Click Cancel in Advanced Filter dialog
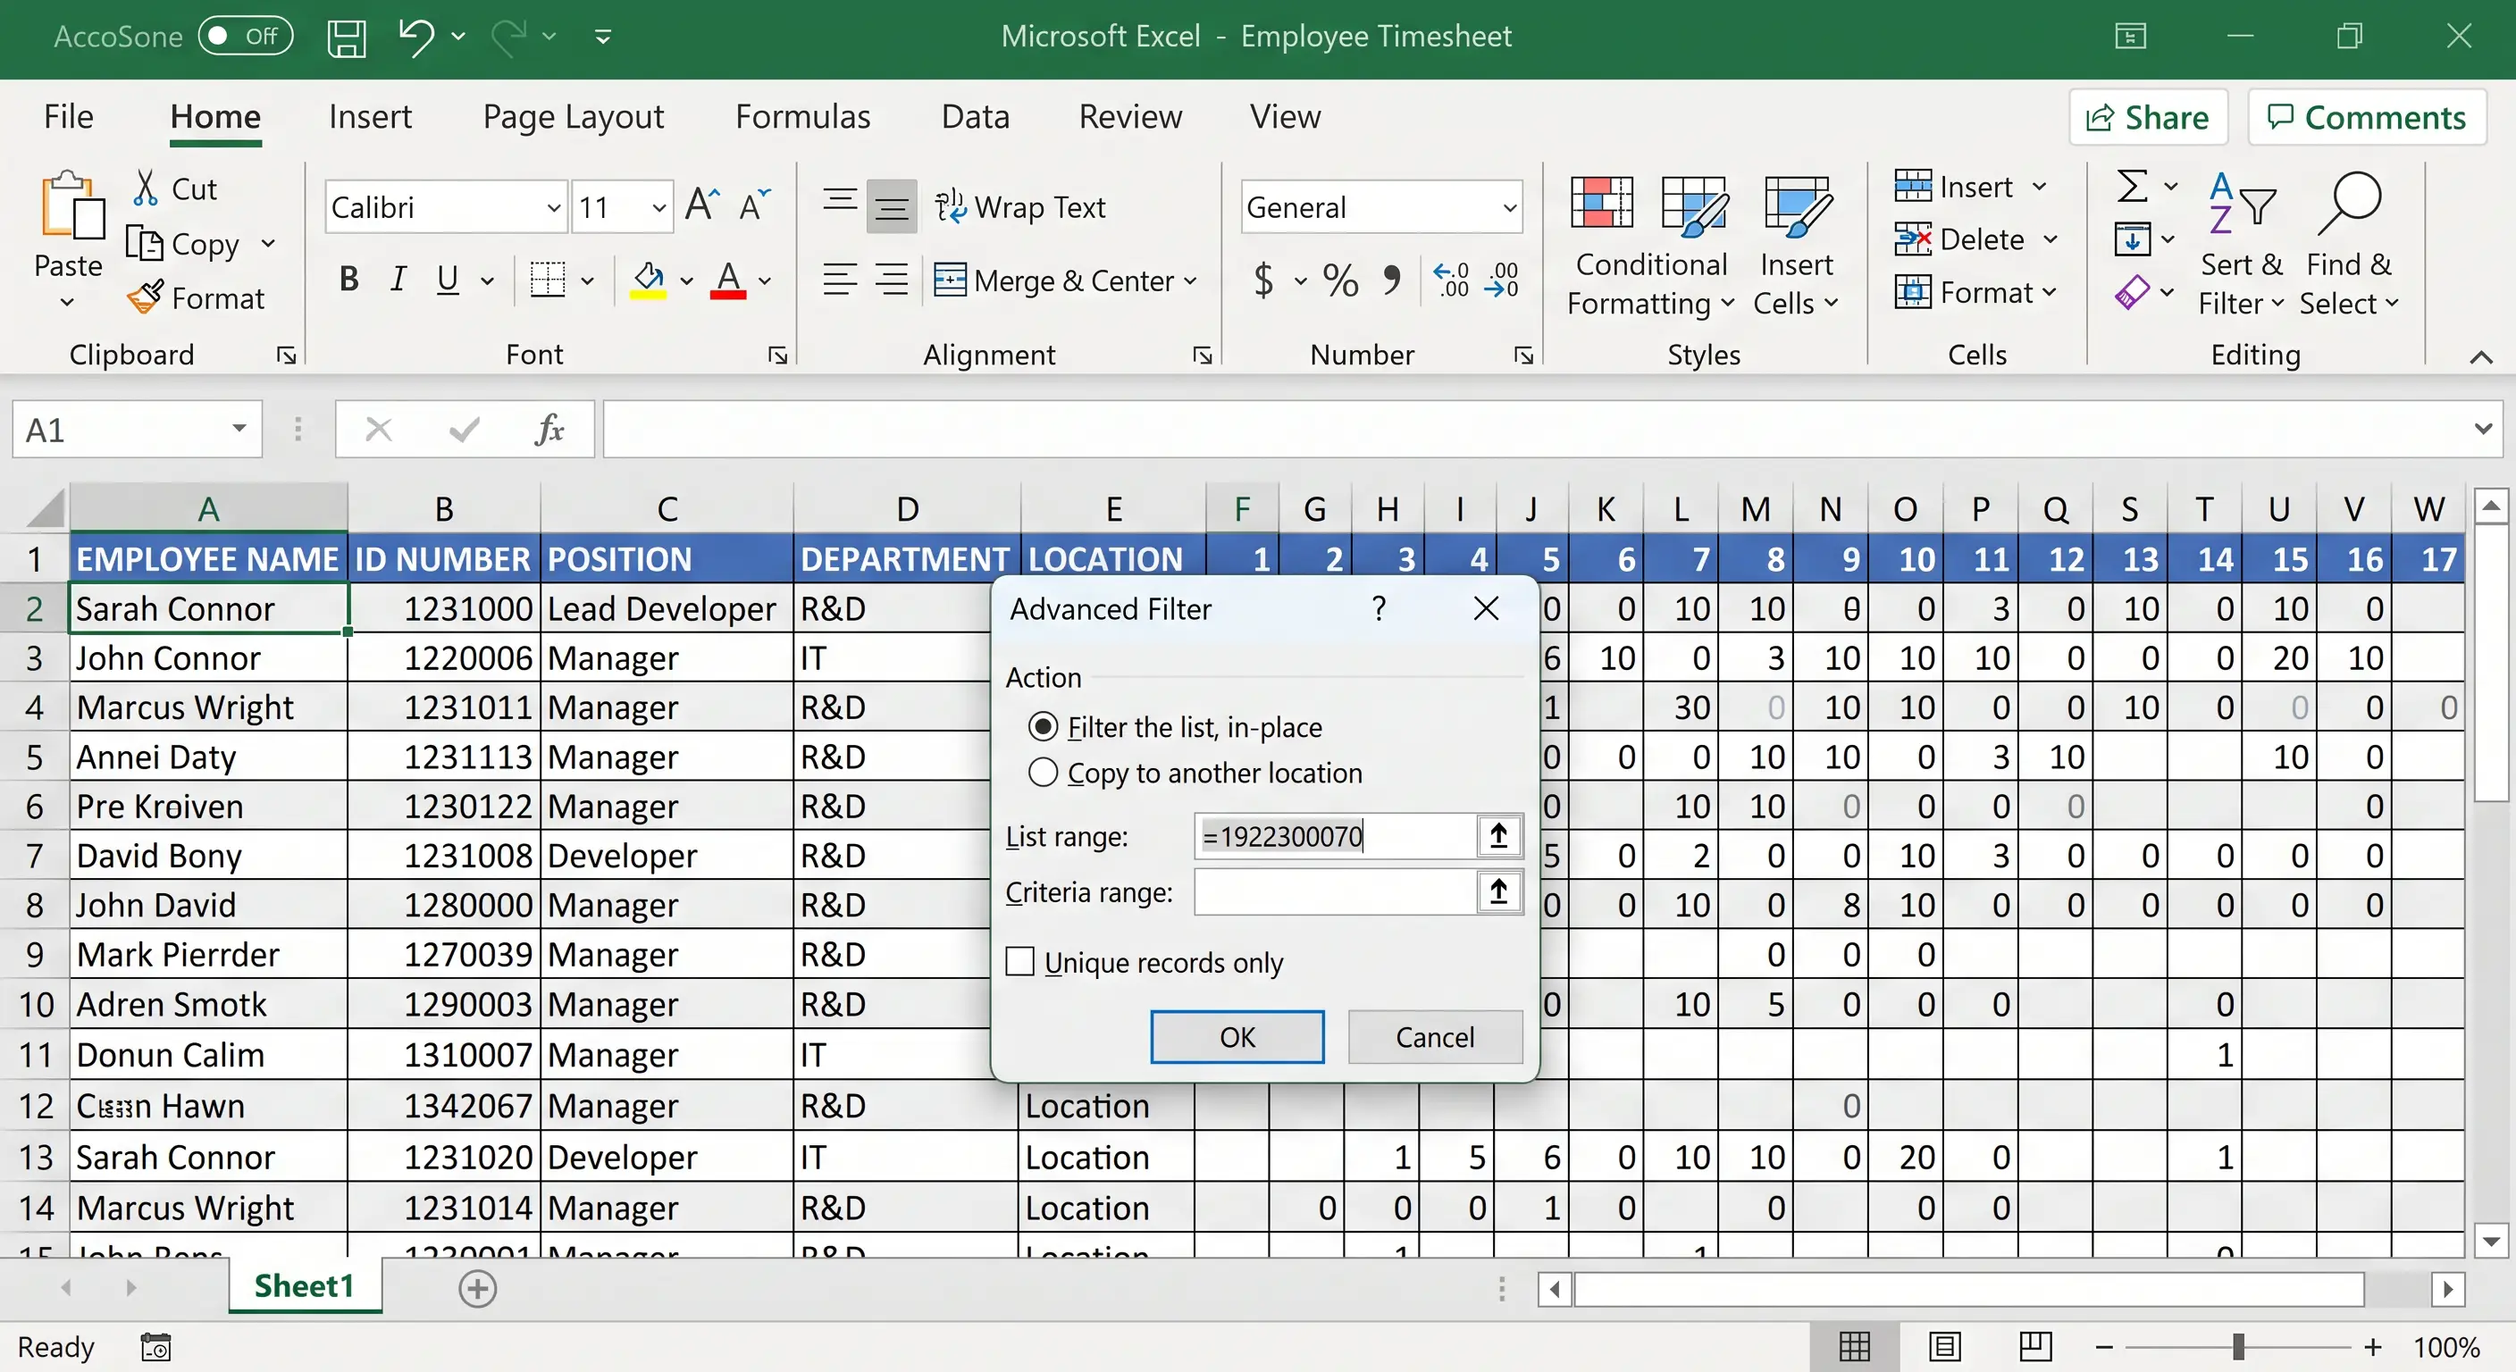 [x=1435, y=1036]
